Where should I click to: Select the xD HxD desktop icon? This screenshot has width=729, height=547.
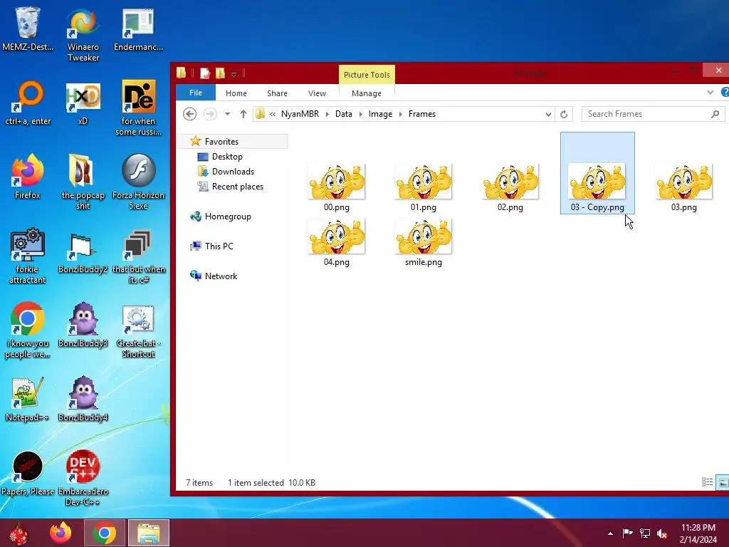click(83, 103)
